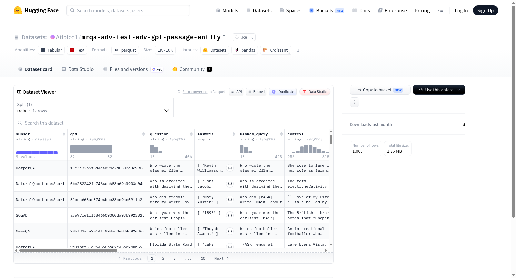Go to page 10 of results
Image resolution: width=516 pixels, height=278 pixels.
(203, 258)
